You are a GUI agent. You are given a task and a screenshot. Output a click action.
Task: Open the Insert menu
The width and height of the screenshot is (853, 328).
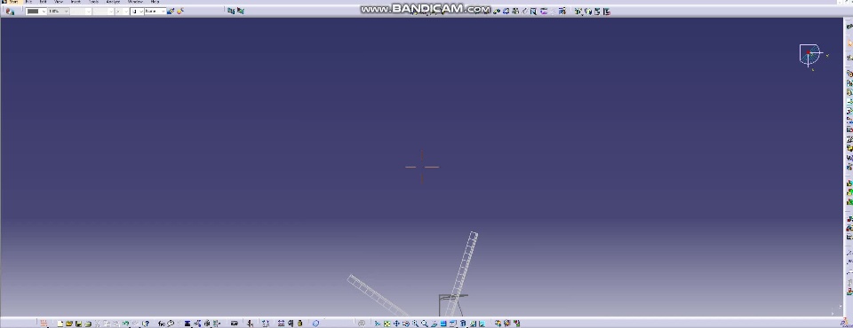point(76,2)
